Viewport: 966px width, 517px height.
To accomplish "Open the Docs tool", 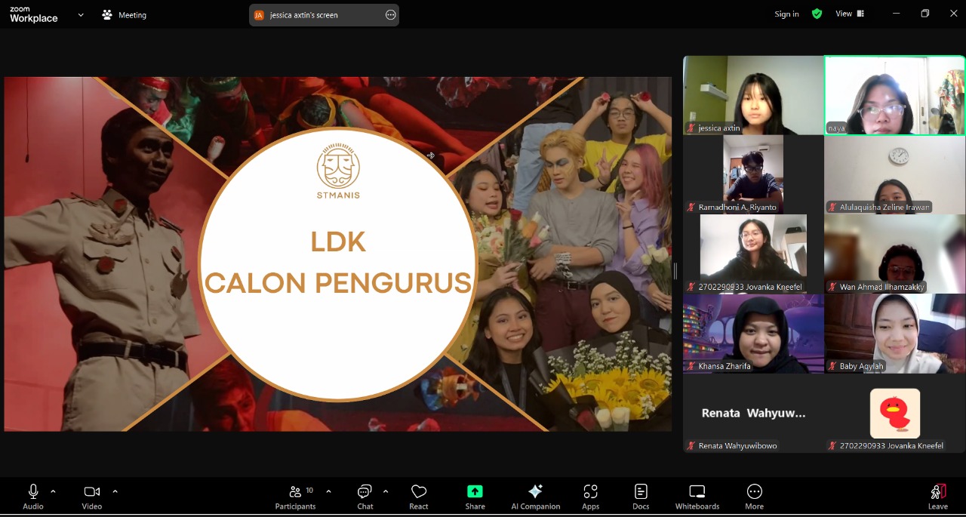I will (x=641, y=497).
